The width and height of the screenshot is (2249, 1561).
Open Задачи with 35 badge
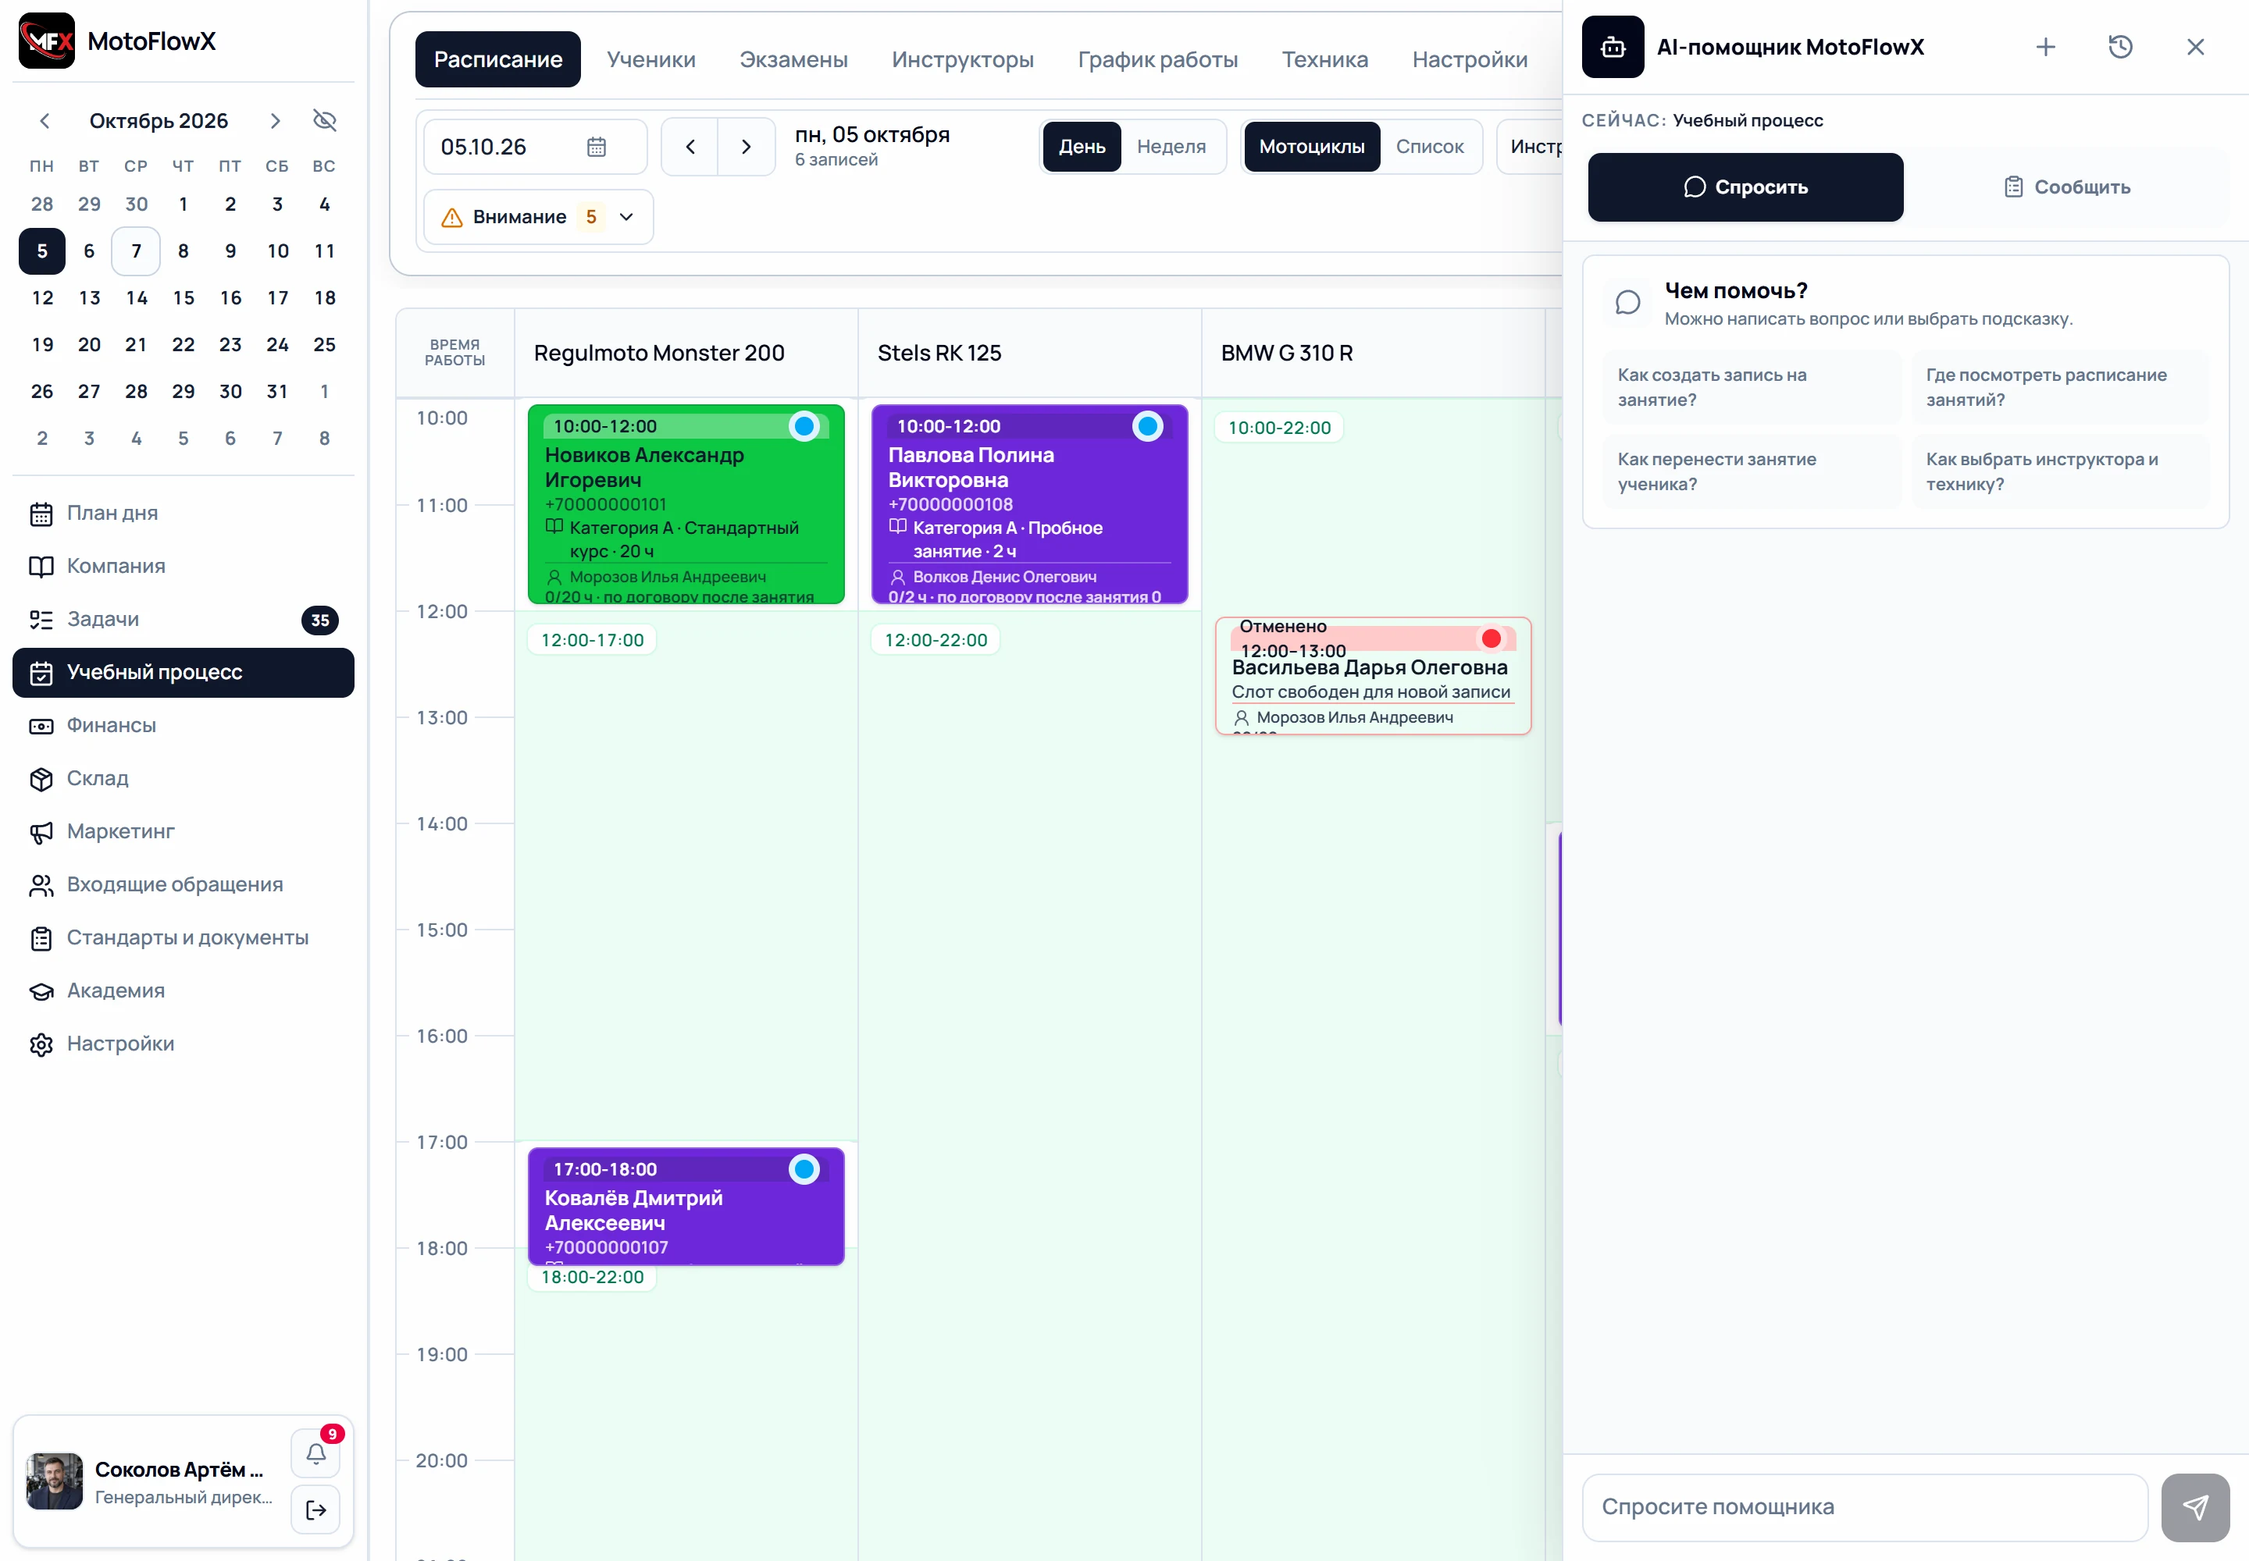click(183, 619)
